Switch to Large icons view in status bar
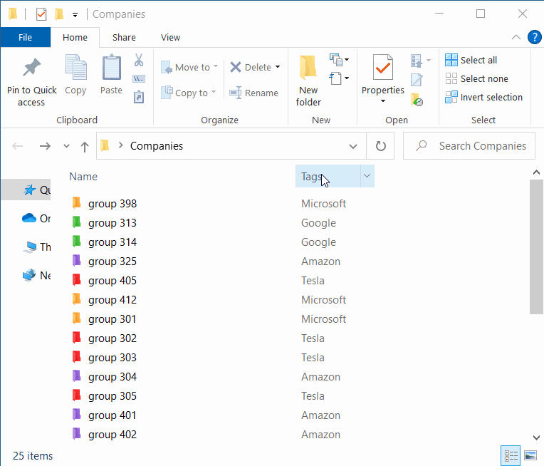 pyautogui.click(x=530, y=455)
